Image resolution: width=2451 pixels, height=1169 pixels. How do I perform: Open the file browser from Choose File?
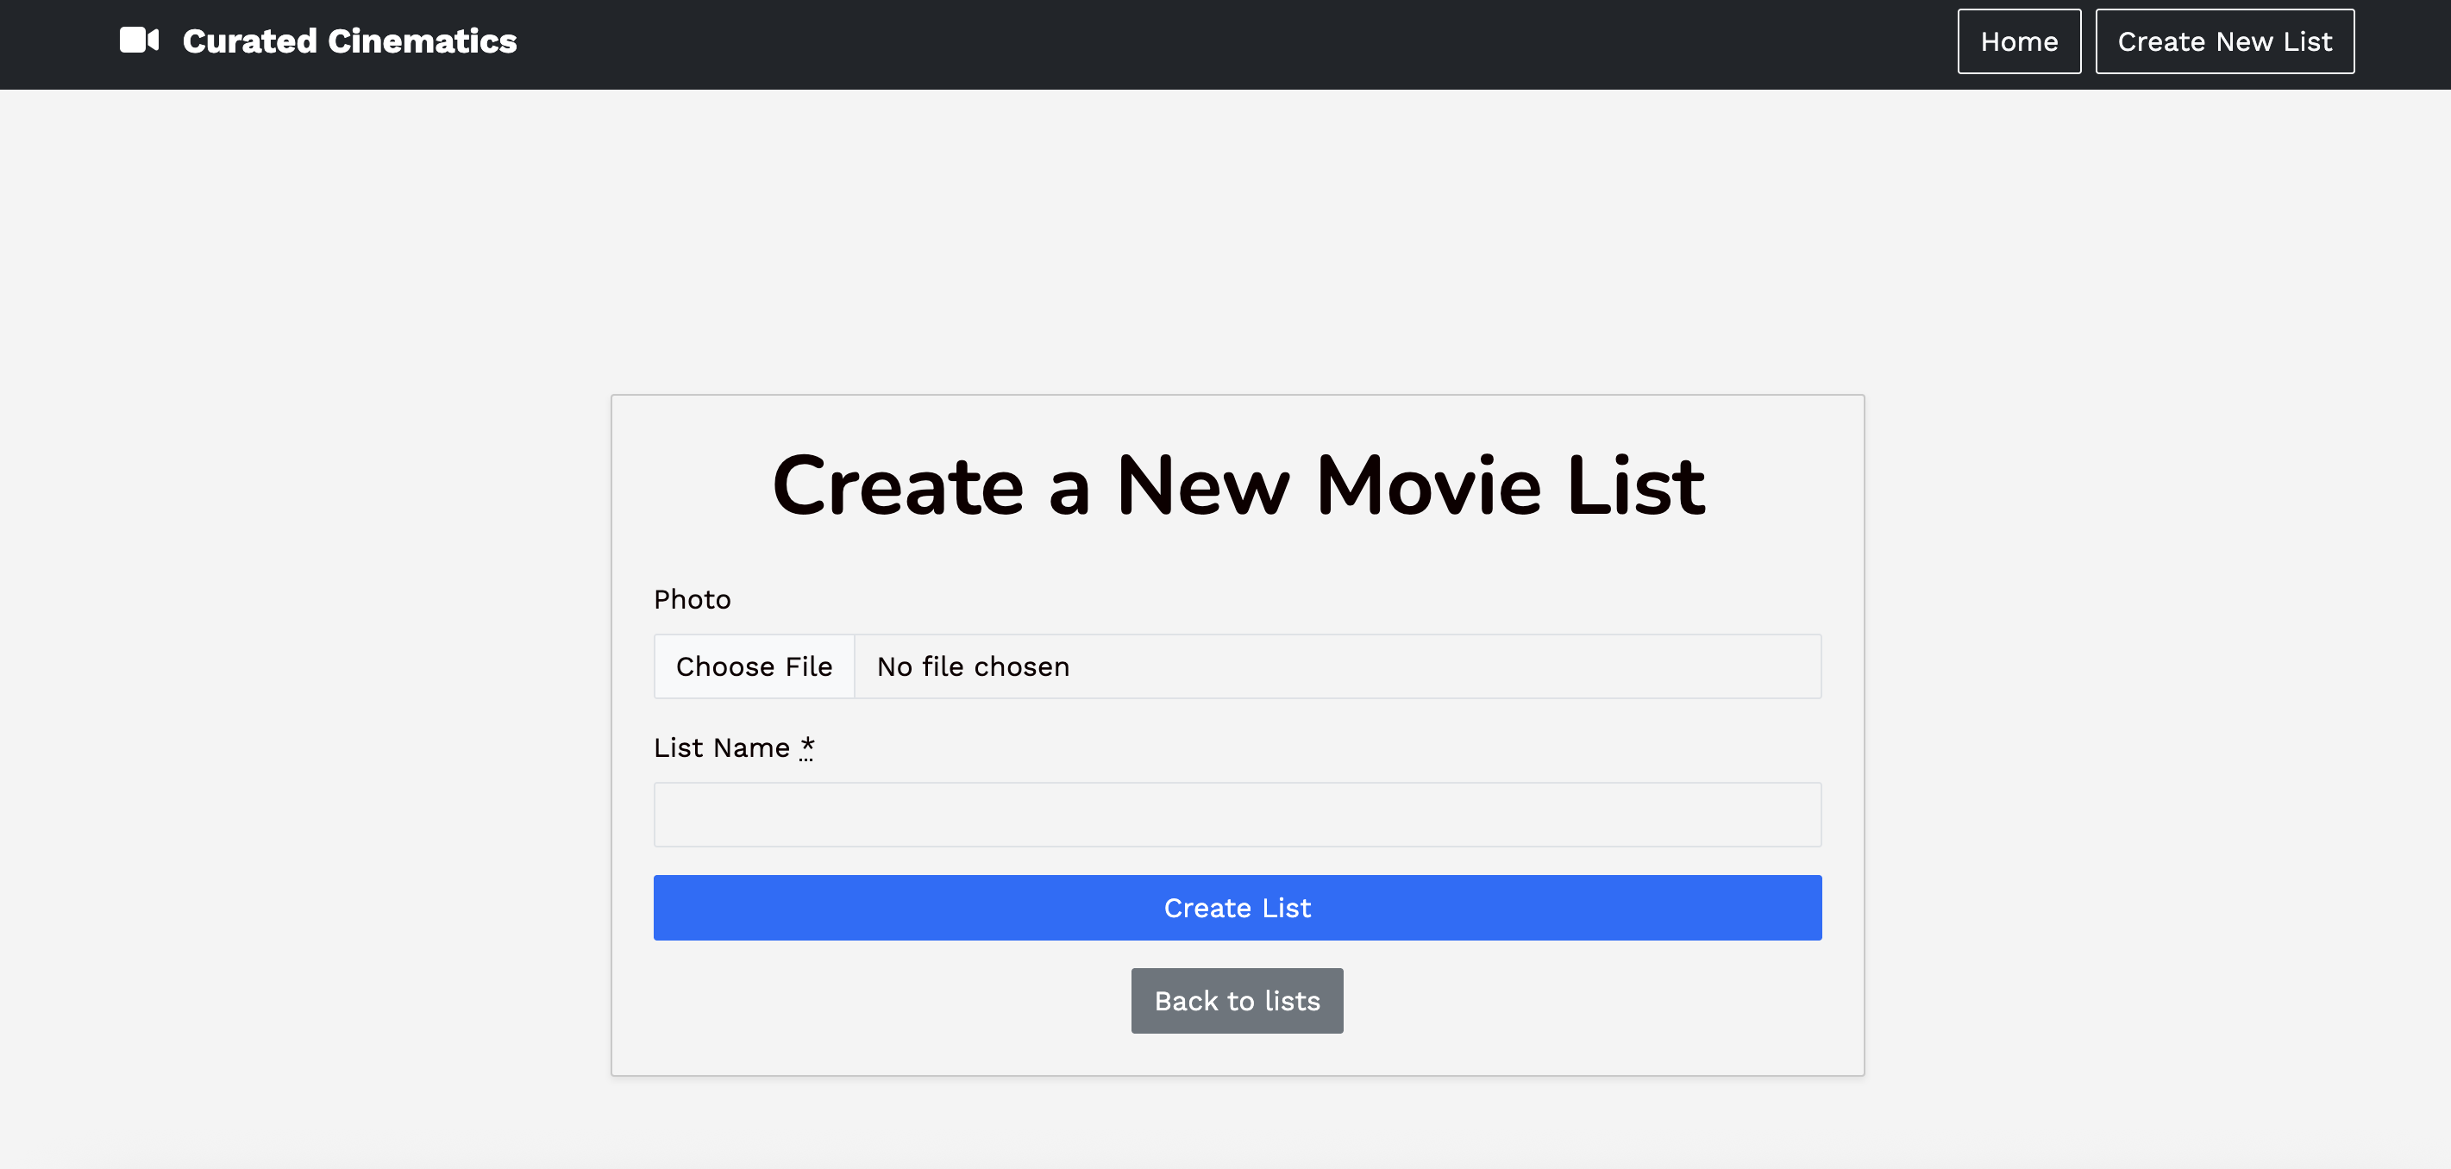[x=753, y=666]
